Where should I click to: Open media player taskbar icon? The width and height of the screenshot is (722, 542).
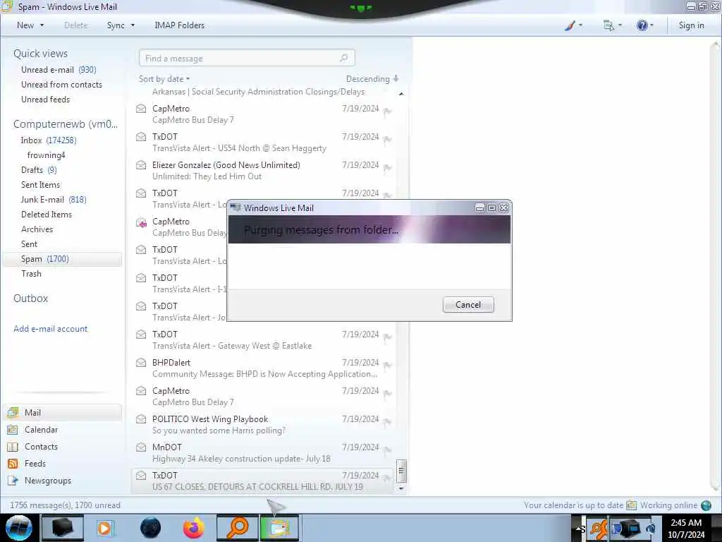pyautogui.click(x=105, y=528)
